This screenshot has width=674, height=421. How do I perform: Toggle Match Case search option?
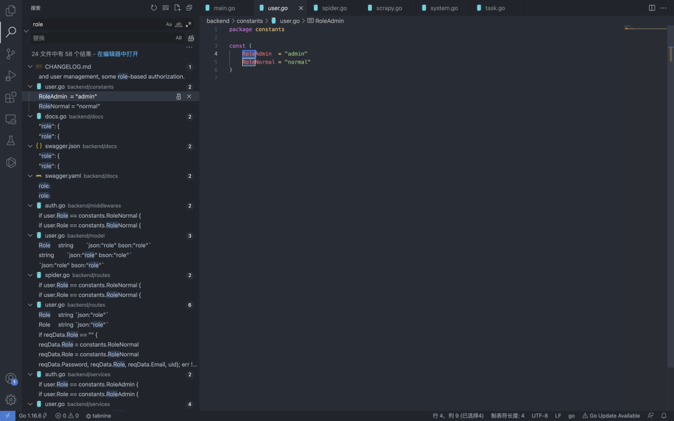[168, 24]
